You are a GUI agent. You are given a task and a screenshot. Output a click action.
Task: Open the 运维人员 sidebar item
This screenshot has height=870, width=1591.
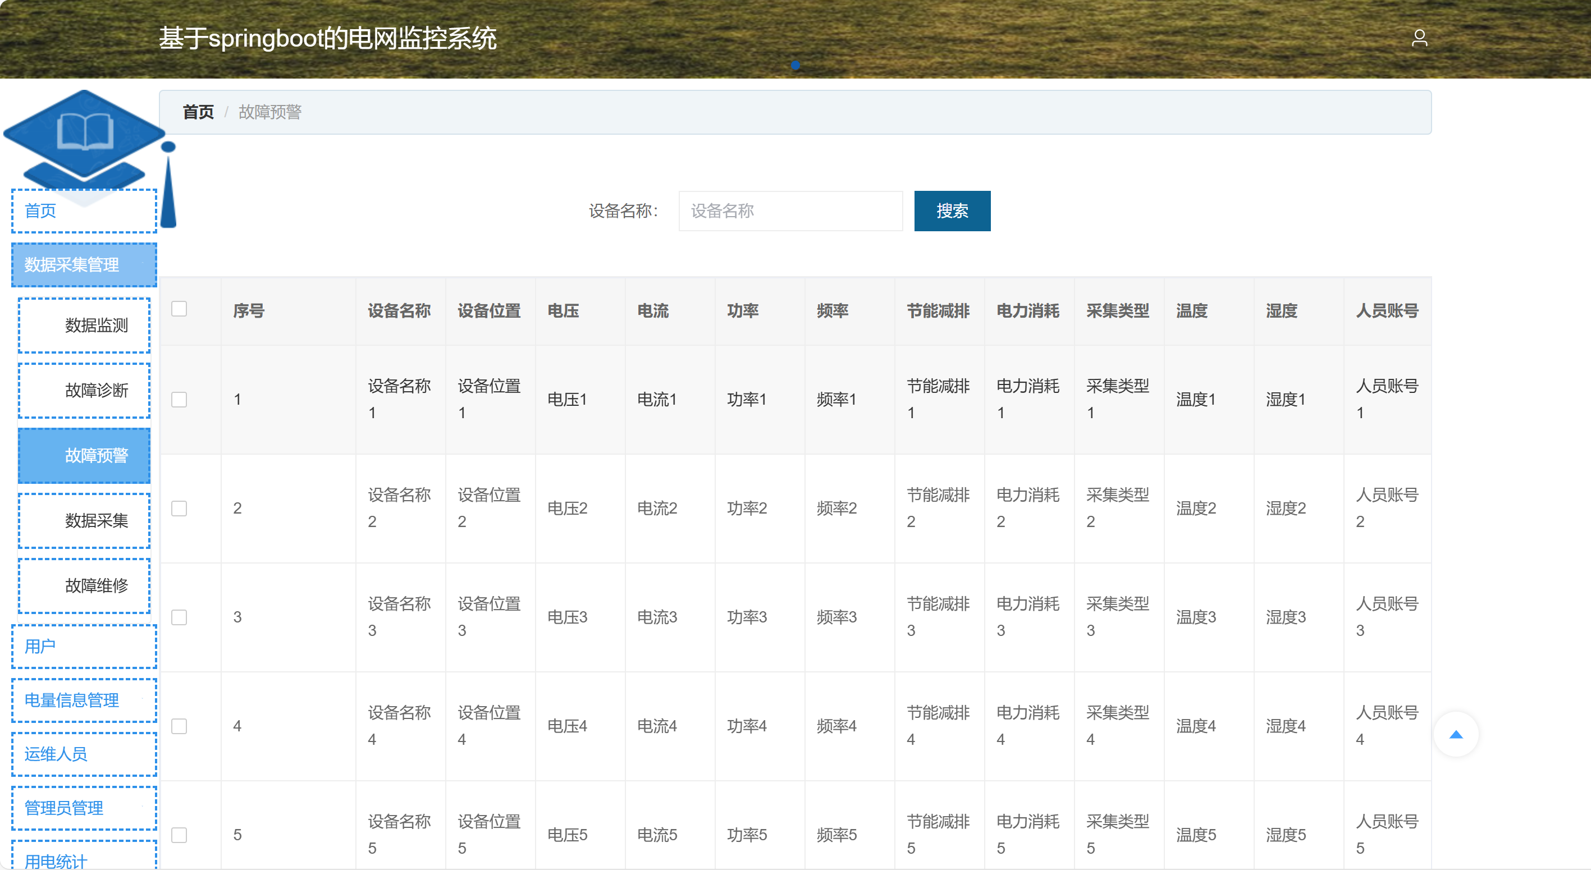pyautogui.click(x=84, y=754)
